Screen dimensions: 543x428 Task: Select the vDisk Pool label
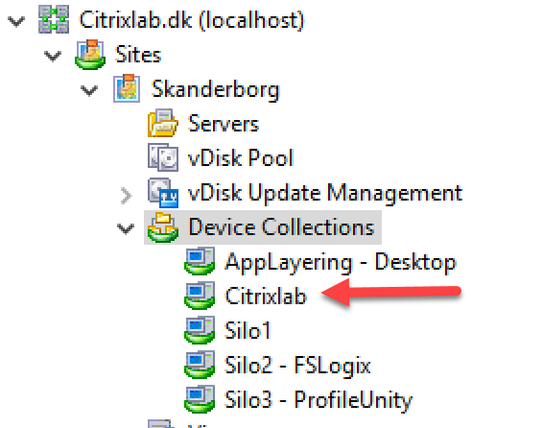pos(241,158)
